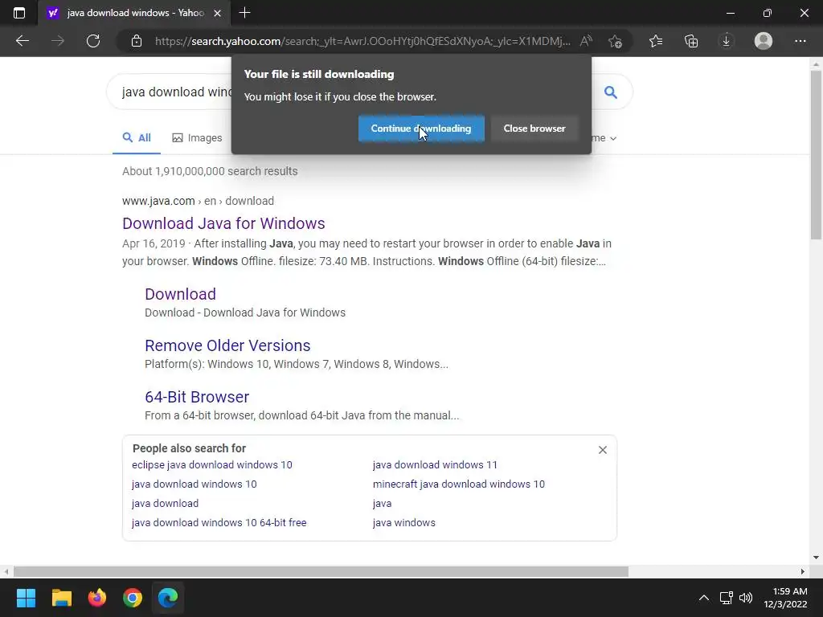Screen dimensions: 823x617
Task: Launch Google Chrome from taskbar
Action: tap(133, 598)
